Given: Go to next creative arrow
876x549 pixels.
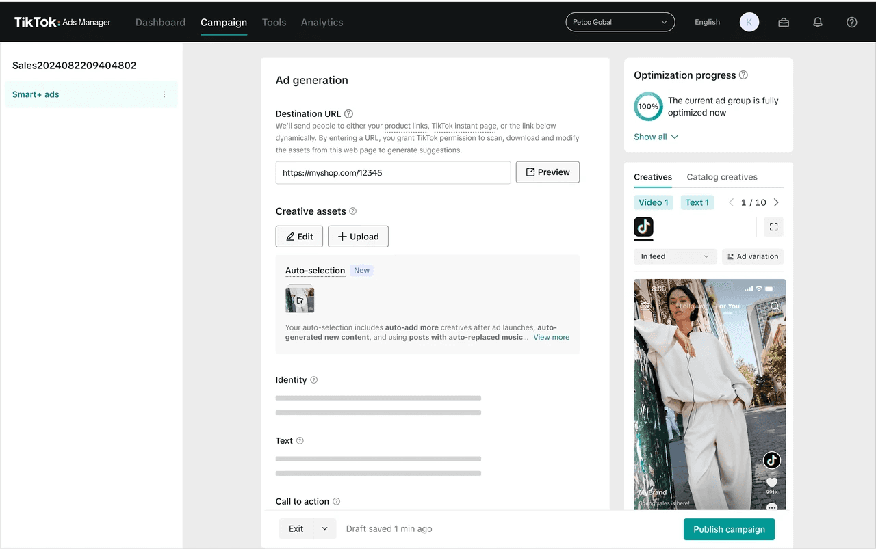Looking at the screenshot, I should pyautogui.click(x=776, y=202).
